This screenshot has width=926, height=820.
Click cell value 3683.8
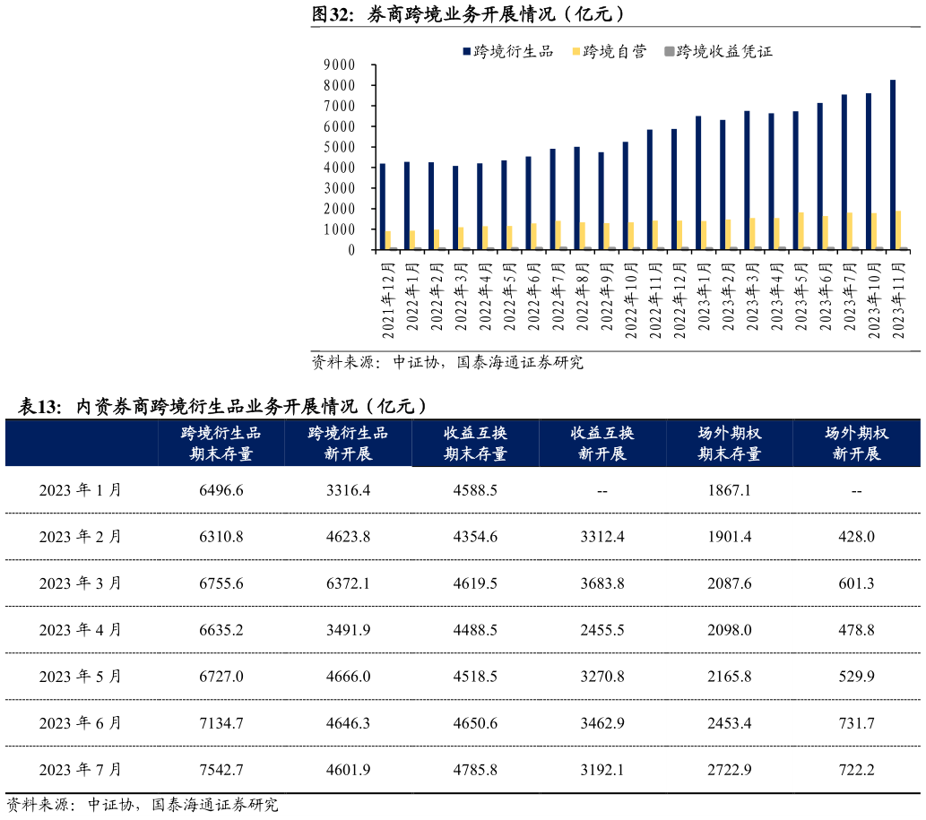pos(602,584)
